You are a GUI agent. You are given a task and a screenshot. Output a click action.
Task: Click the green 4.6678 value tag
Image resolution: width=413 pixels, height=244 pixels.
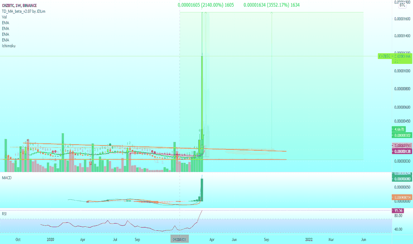click(399, 129)
